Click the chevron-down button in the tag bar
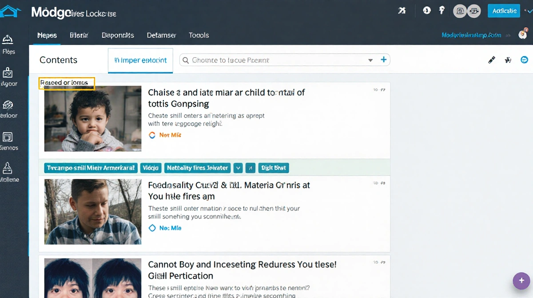Screen dimensions: 533x298 point(238,168)
